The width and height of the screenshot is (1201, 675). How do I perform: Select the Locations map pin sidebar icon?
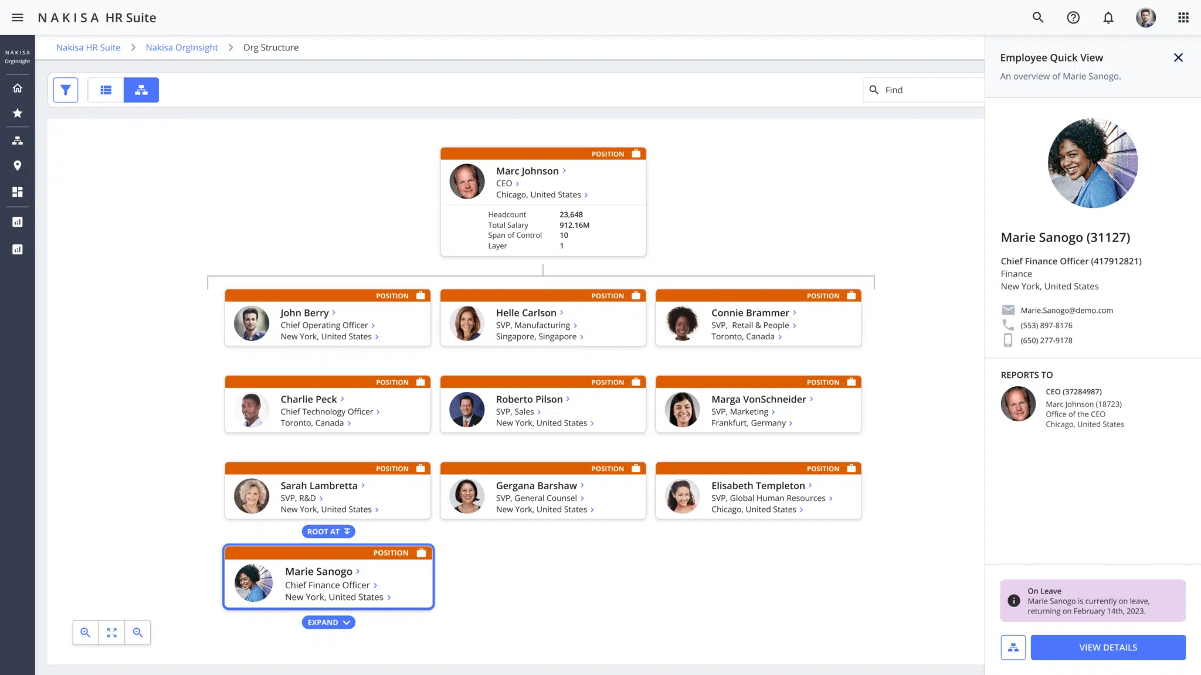click(x=17, y=166)
